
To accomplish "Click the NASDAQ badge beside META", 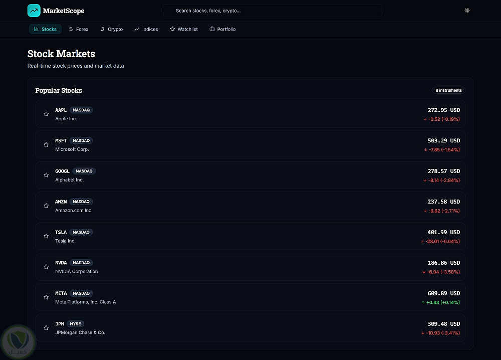I will point(81,293).
